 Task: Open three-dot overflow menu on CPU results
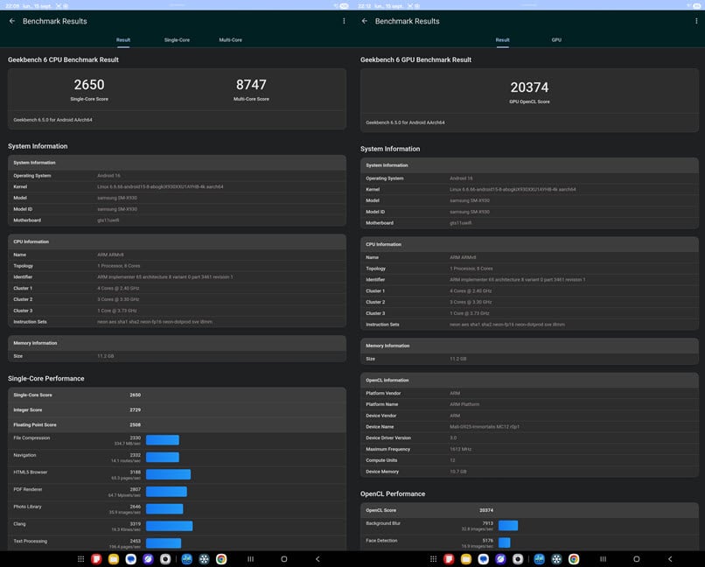pyautogui.click(x=344, y=21)
